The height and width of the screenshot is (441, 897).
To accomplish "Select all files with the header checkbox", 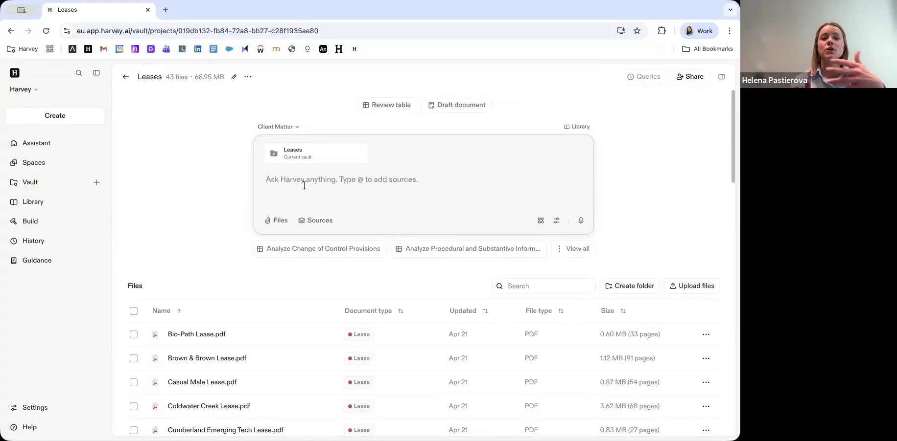I will (134, 311).
